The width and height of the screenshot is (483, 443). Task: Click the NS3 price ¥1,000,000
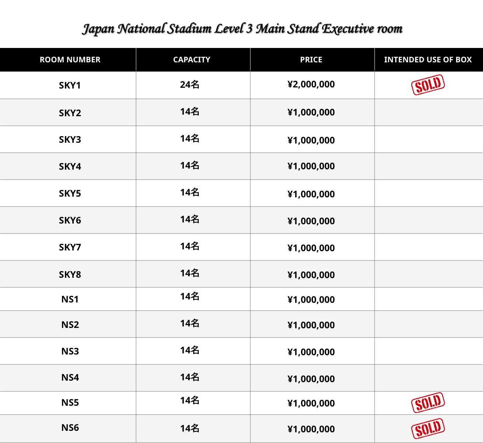[311, 352]
